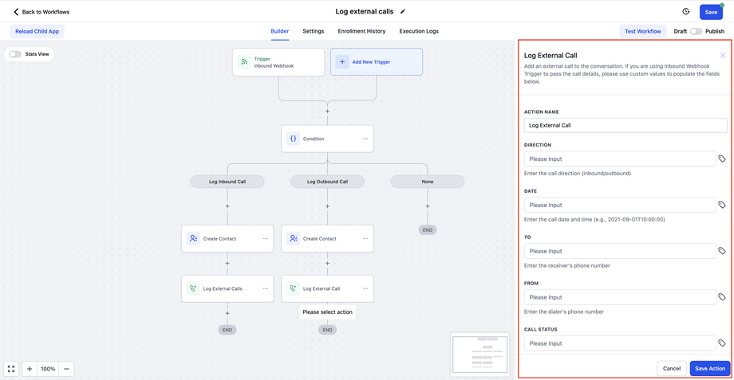Image resolution: width=734 pixels, height=380 pixels.
Task: Click the Add New Trigger box
Action: (x=376, y=61)
